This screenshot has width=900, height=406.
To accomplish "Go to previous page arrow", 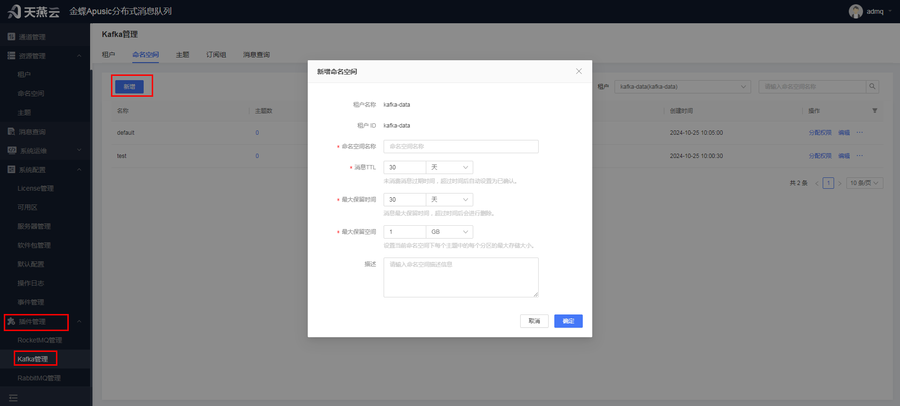I will tap(817, 183).
